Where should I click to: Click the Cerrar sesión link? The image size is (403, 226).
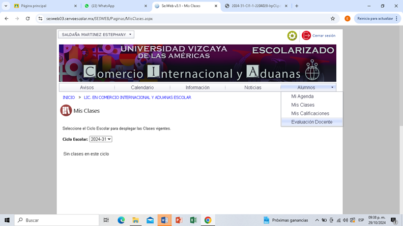tap(324, 36)
